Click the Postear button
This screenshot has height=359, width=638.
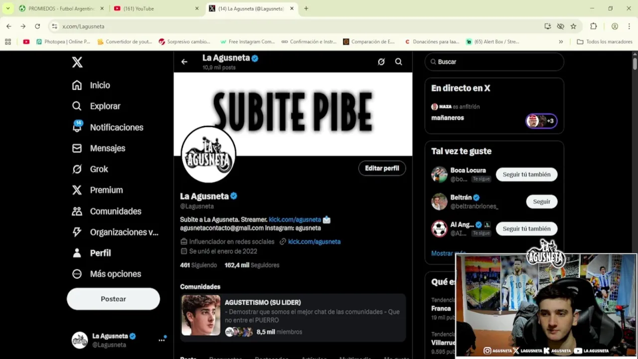click(x=113, y=299)
